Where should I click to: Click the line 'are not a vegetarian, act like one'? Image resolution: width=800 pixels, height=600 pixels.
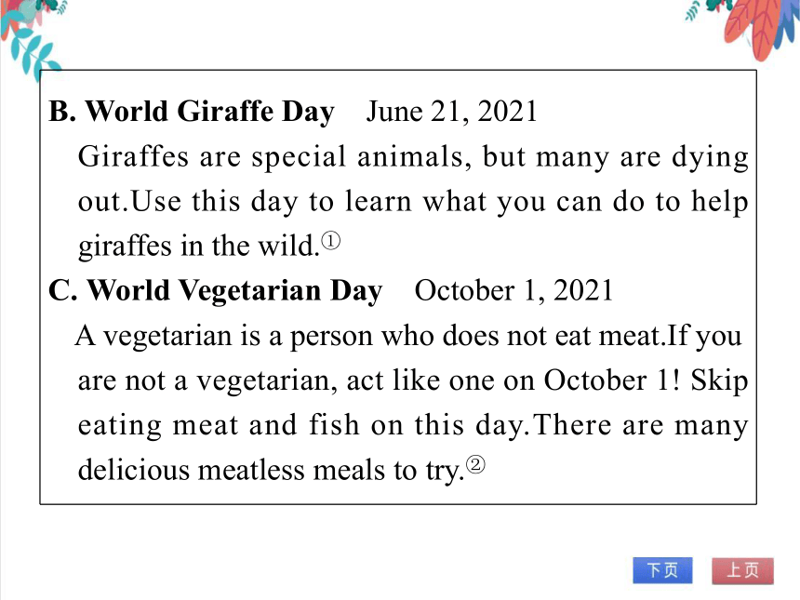pyautogui.click(x=413, y=381)
